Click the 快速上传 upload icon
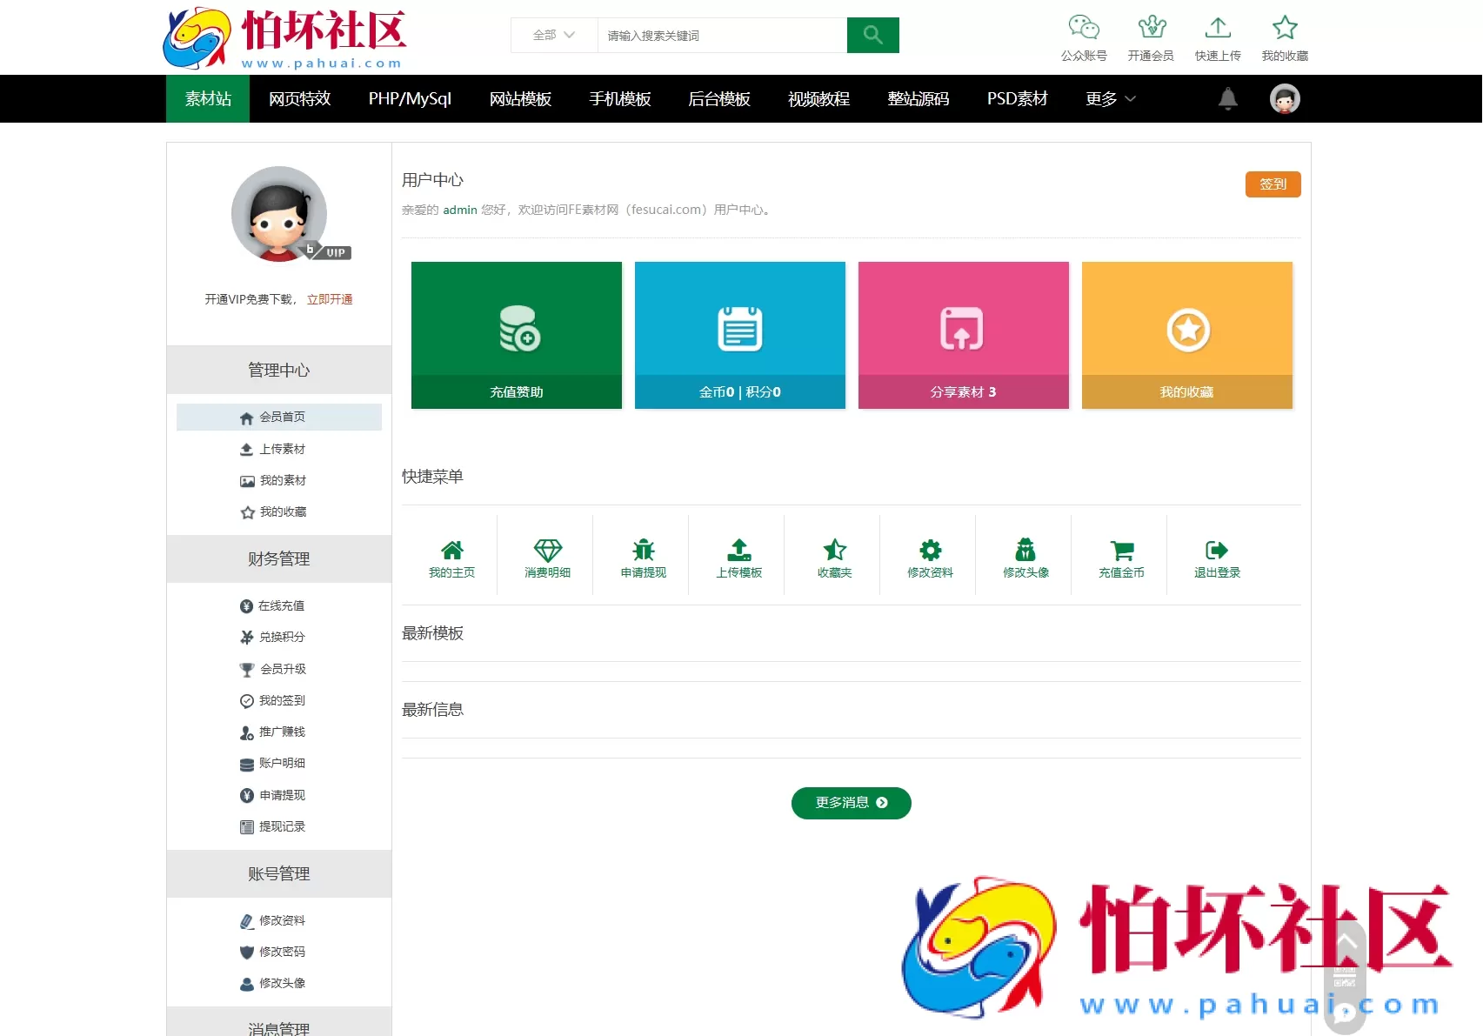Screen dimensions: 1483x1036 [x=1218, y=28]
